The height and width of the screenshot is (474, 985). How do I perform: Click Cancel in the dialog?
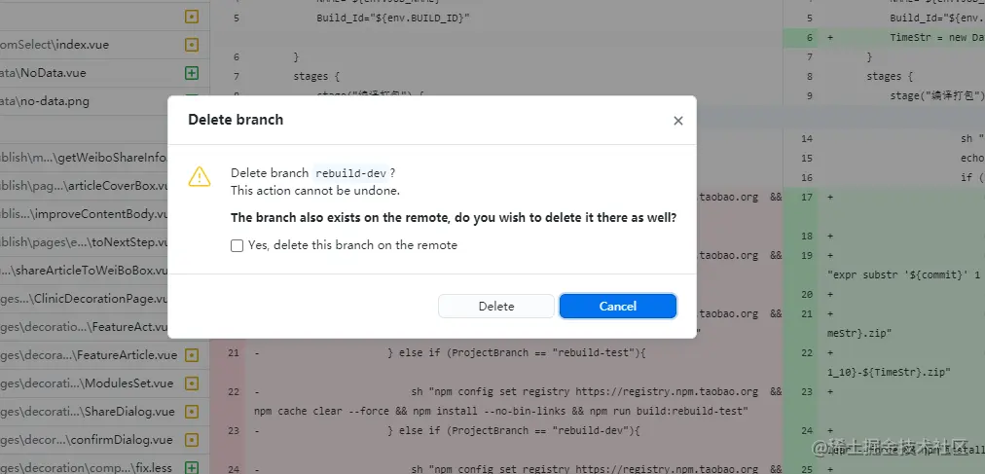[617, 307]
